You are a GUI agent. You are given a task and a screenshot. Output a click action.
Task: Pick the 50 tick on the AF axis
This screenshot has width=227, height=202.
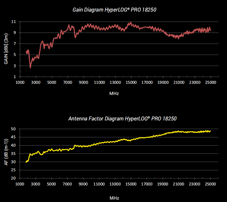point(13,129)
